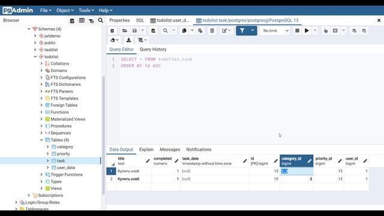Expand the Sequences node
The width and height of the screenshot is (384, 216).
(41, 133)
